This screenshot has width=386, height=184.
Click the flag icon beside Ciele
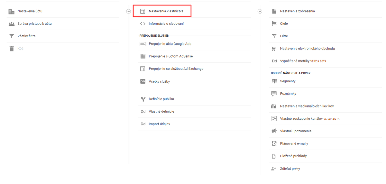[274, 23]
